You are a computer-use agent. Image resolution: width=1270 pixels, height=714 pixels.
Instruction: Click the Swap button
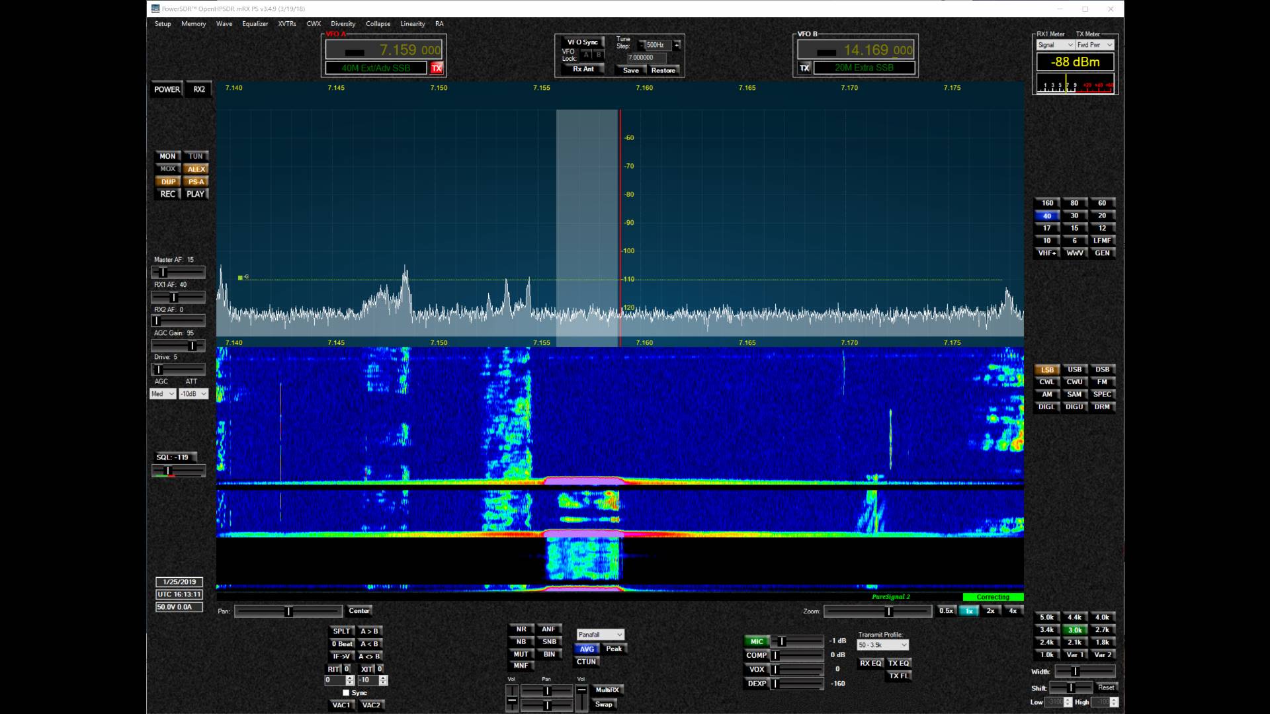[x=603, y=705]
